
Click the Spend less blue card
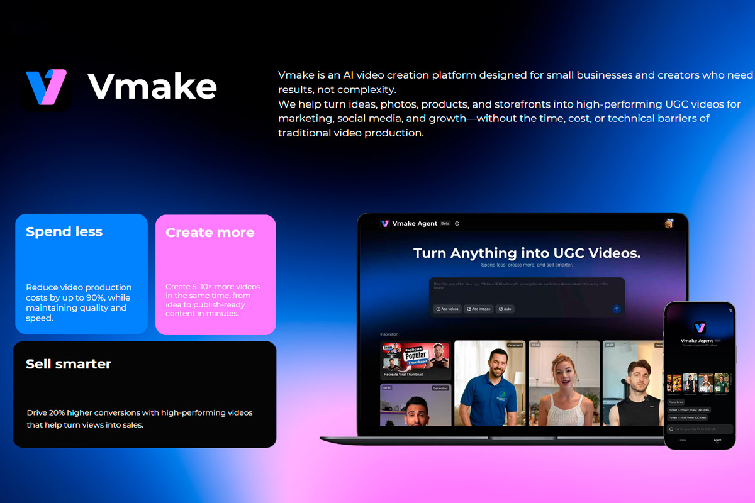[82, 274]
